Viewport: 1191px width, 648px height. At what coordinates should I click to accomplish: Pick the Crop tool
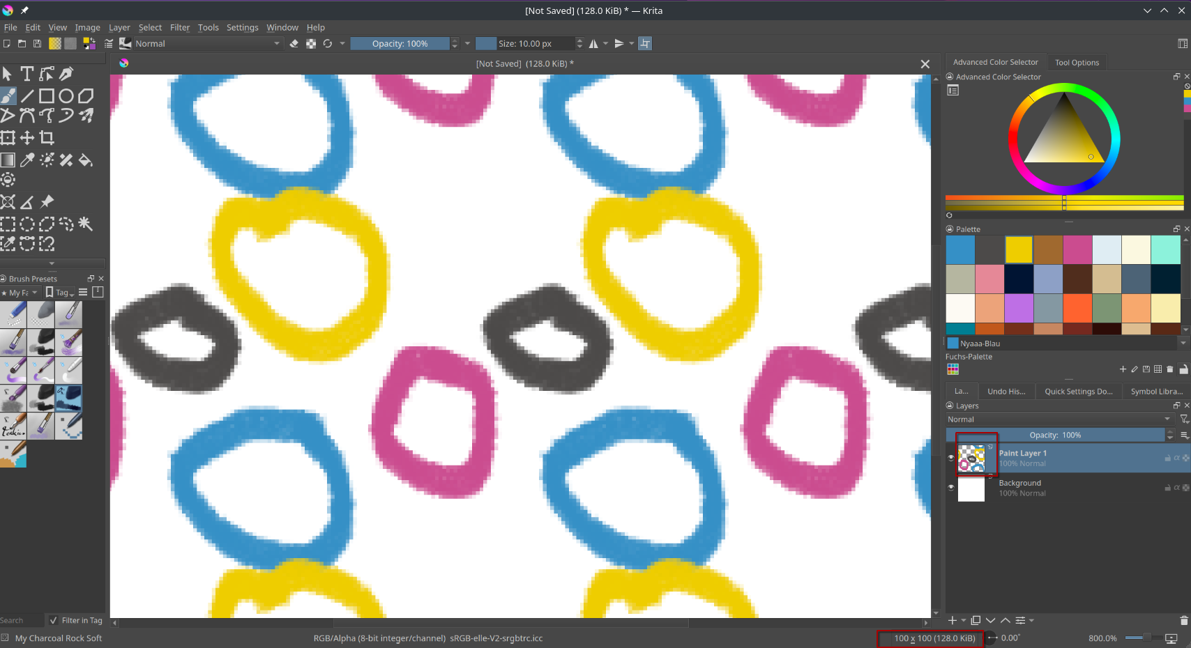tap(47, 138)
